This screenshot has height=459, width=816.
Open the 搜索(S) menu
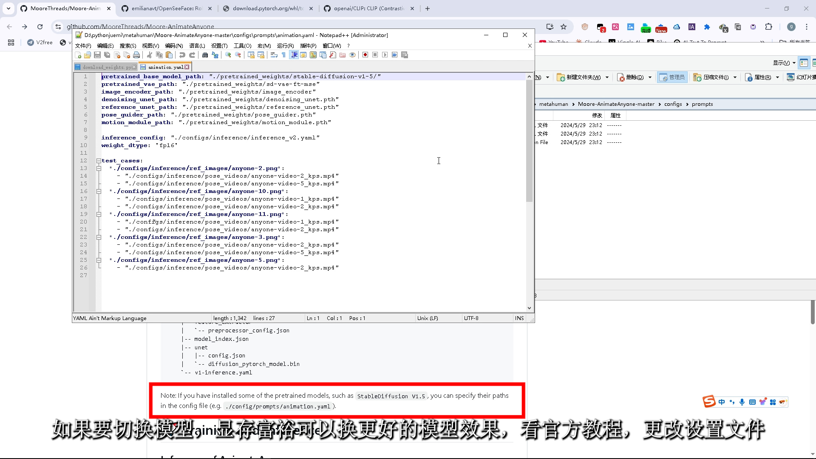[127, 45]
